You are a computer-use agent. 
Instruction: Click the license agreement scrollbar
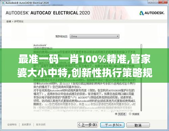(141, 78)
